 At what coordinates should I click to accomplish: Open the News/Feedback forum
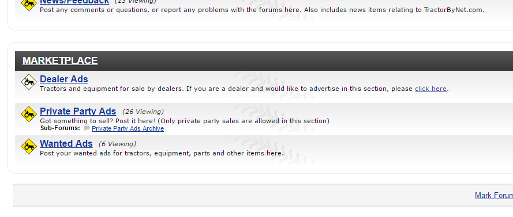[x=74, y=2]
